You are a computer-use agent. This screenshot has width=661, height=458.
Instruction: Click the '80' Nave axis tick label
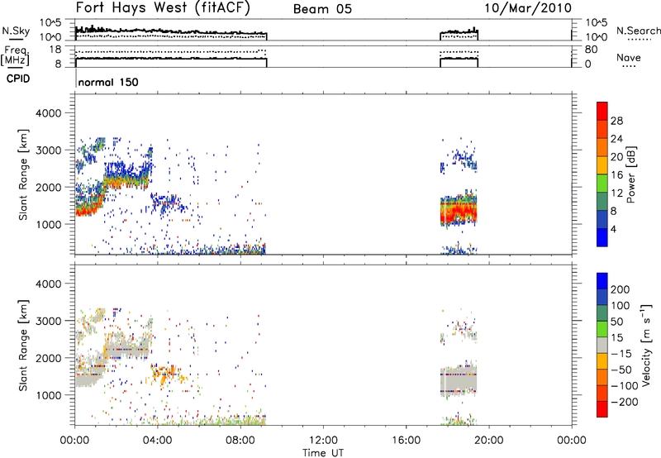click(591, 50)
